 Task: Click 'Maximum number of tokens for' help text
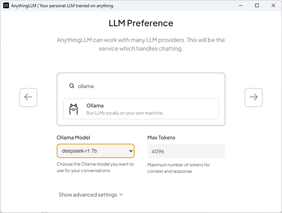pos(179,165)
